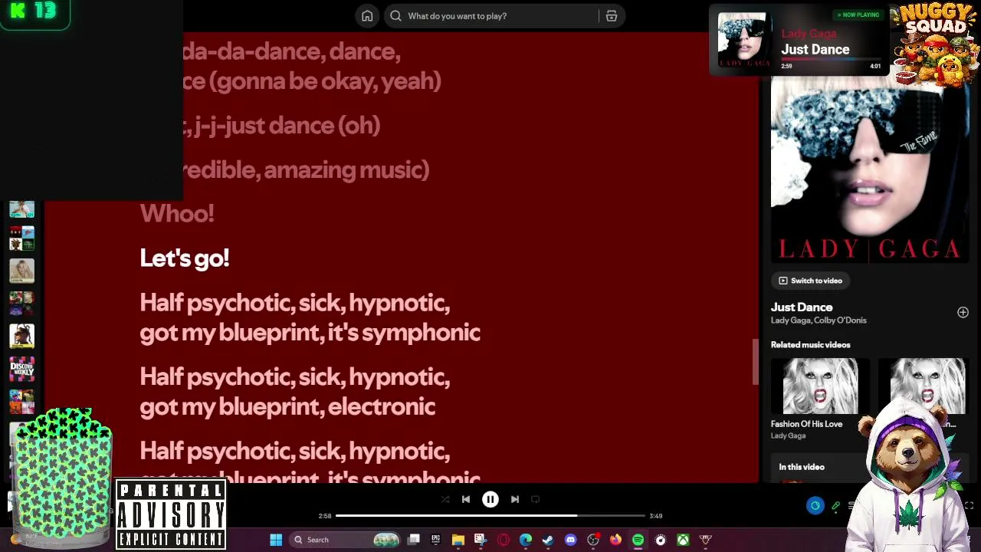The width and height of the screenshot is (981, 552).
Task: Launch Firefox from the taskbar
Action: [615, 540]
